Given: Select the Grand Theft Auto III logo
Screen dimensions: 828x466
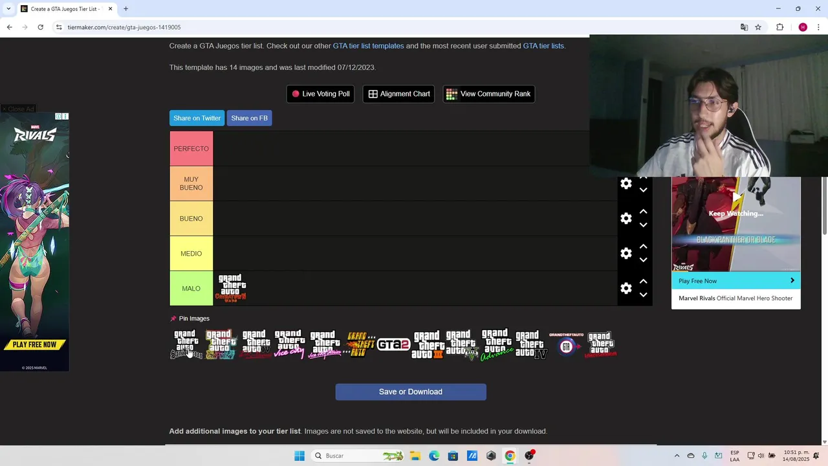Looking at the screenshot, I should 428,344.
